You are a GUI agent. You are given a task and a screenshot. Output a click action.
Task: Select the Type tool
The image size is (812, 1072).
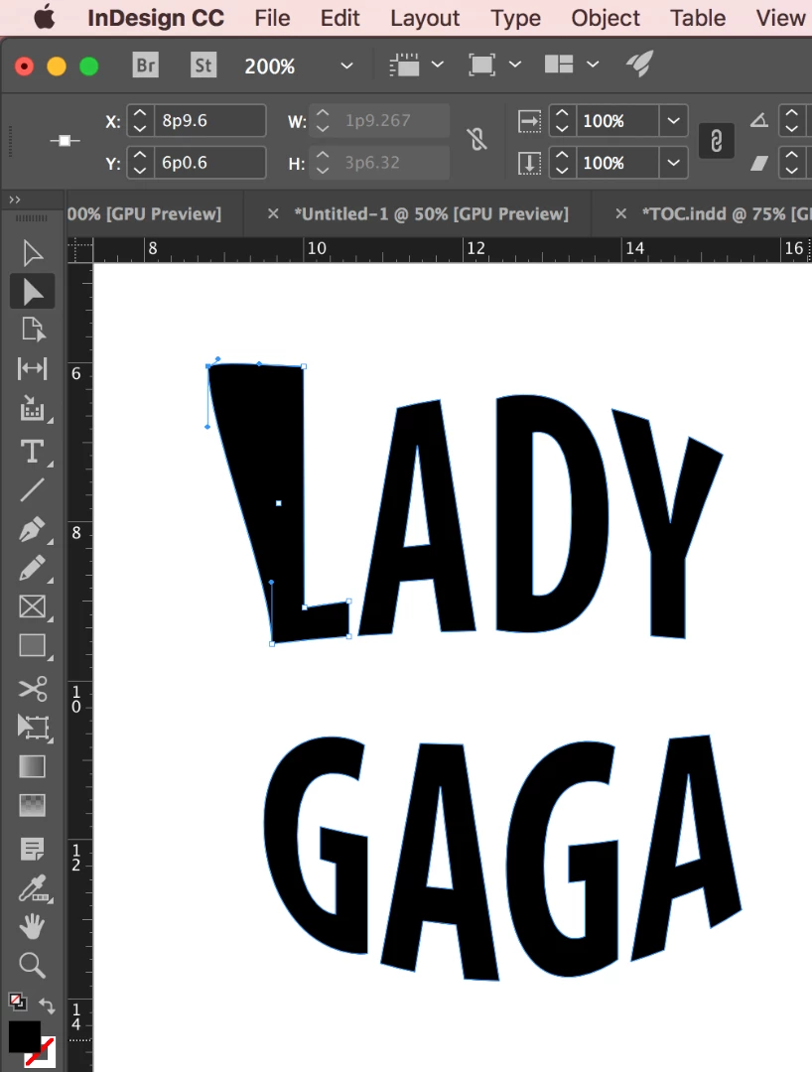tap(32, 452)
